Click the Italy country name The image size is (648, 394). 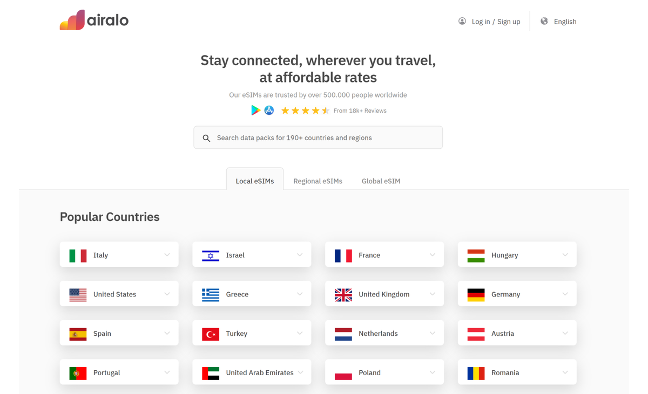[x=100, y=255]
